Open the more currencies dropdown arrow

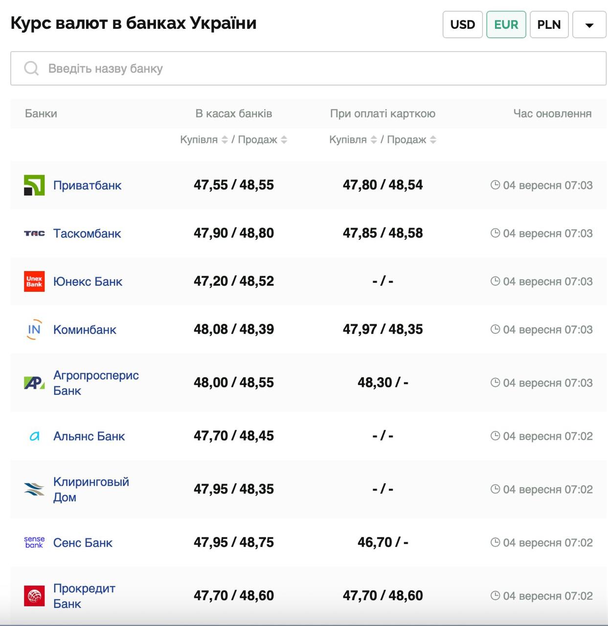[x=589, y=25]
